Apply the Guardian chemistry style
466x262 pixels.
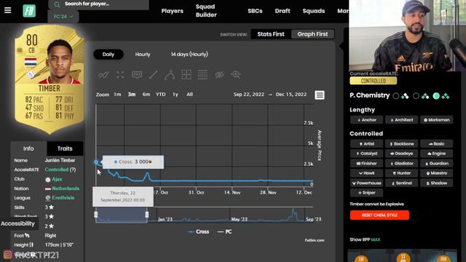pyautogui.click(x=437, y=163)
